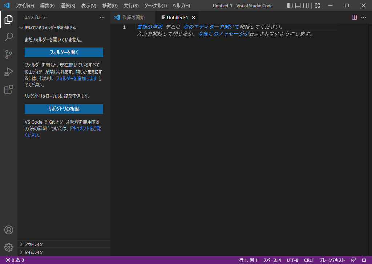Open the Manage gear icon
This screenshot has width=372, height=264.
point(9,247)
